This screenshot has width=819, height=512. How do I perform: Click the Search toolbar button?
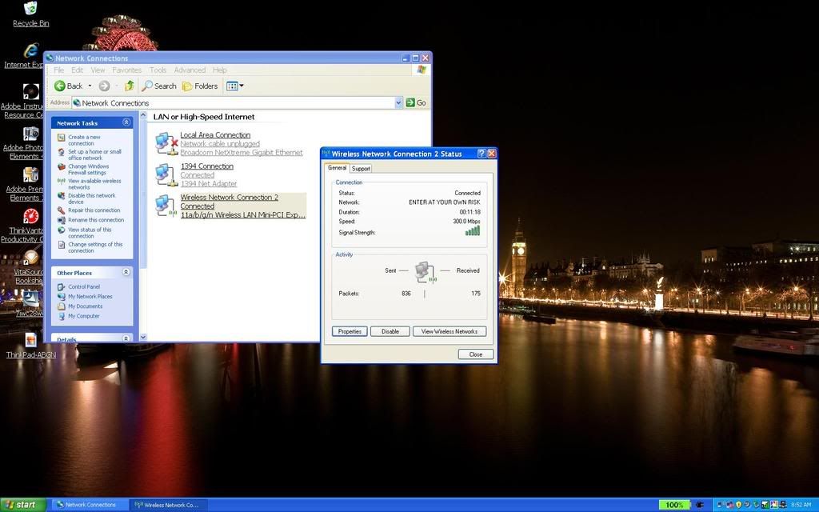tap(159, 86)
